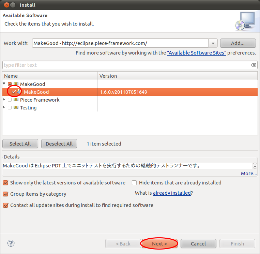This screenshot has height=254, width=260.
Task: Check the Piece Framework checkbox
Action: click(x=10, y=100)
